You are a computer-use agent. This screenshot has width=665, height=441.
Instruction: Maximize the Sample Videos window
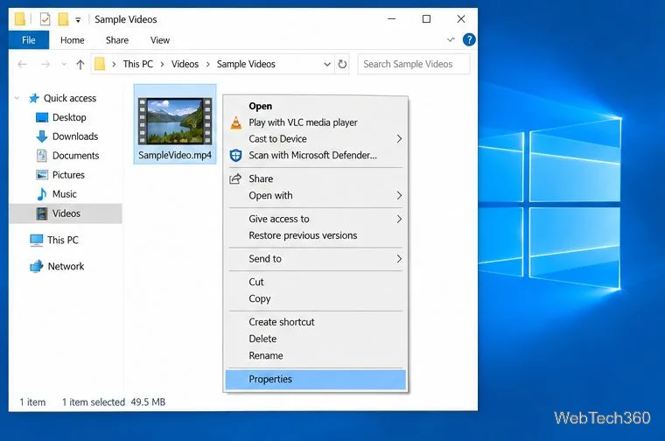(427, 19)
